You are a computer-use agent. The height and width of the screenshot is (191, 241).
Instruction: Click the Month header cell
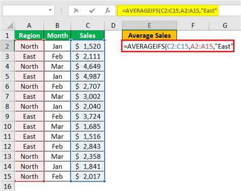click(x=57, y=36)
